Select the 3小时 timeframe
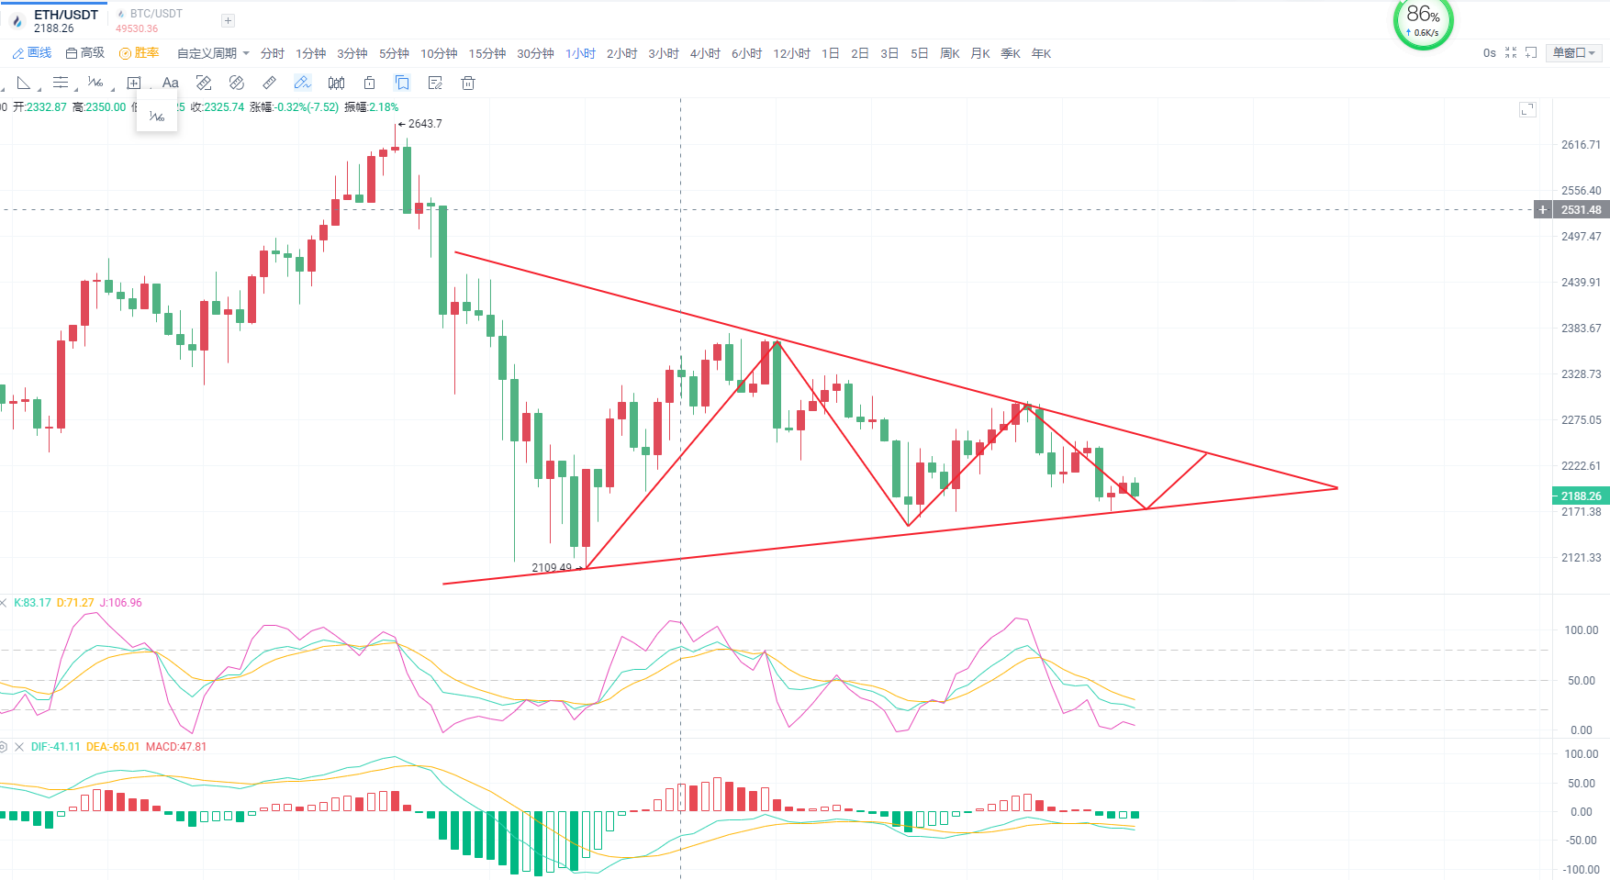Screen dimensions: 1610x880 coord(664,53)
